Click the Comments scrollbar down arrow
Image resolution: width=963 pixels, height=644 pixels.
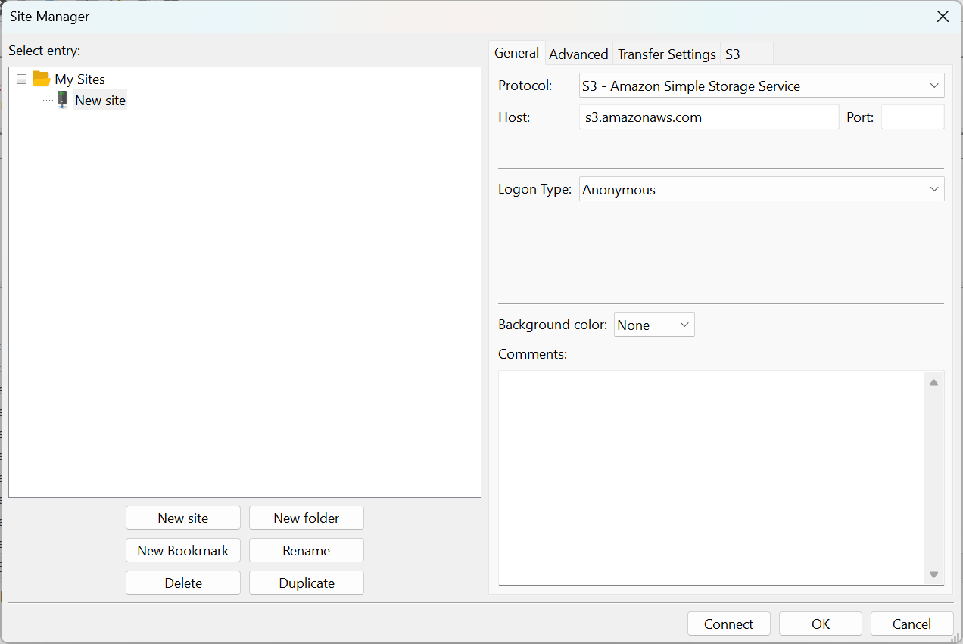coord(933,574)
